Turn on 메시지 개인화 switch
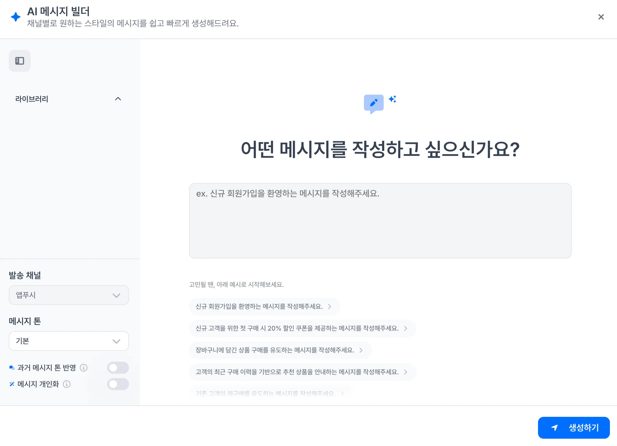 point(118,384)
